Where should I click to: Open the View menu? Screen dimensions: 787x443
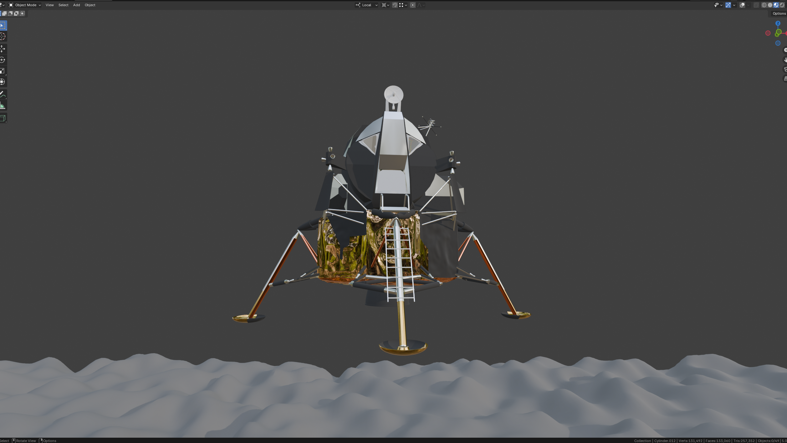tap(49, 5)
